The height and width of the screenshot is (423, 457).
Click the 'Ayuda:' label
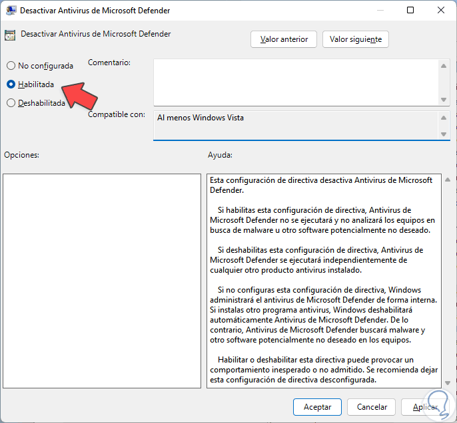point(220,155)
